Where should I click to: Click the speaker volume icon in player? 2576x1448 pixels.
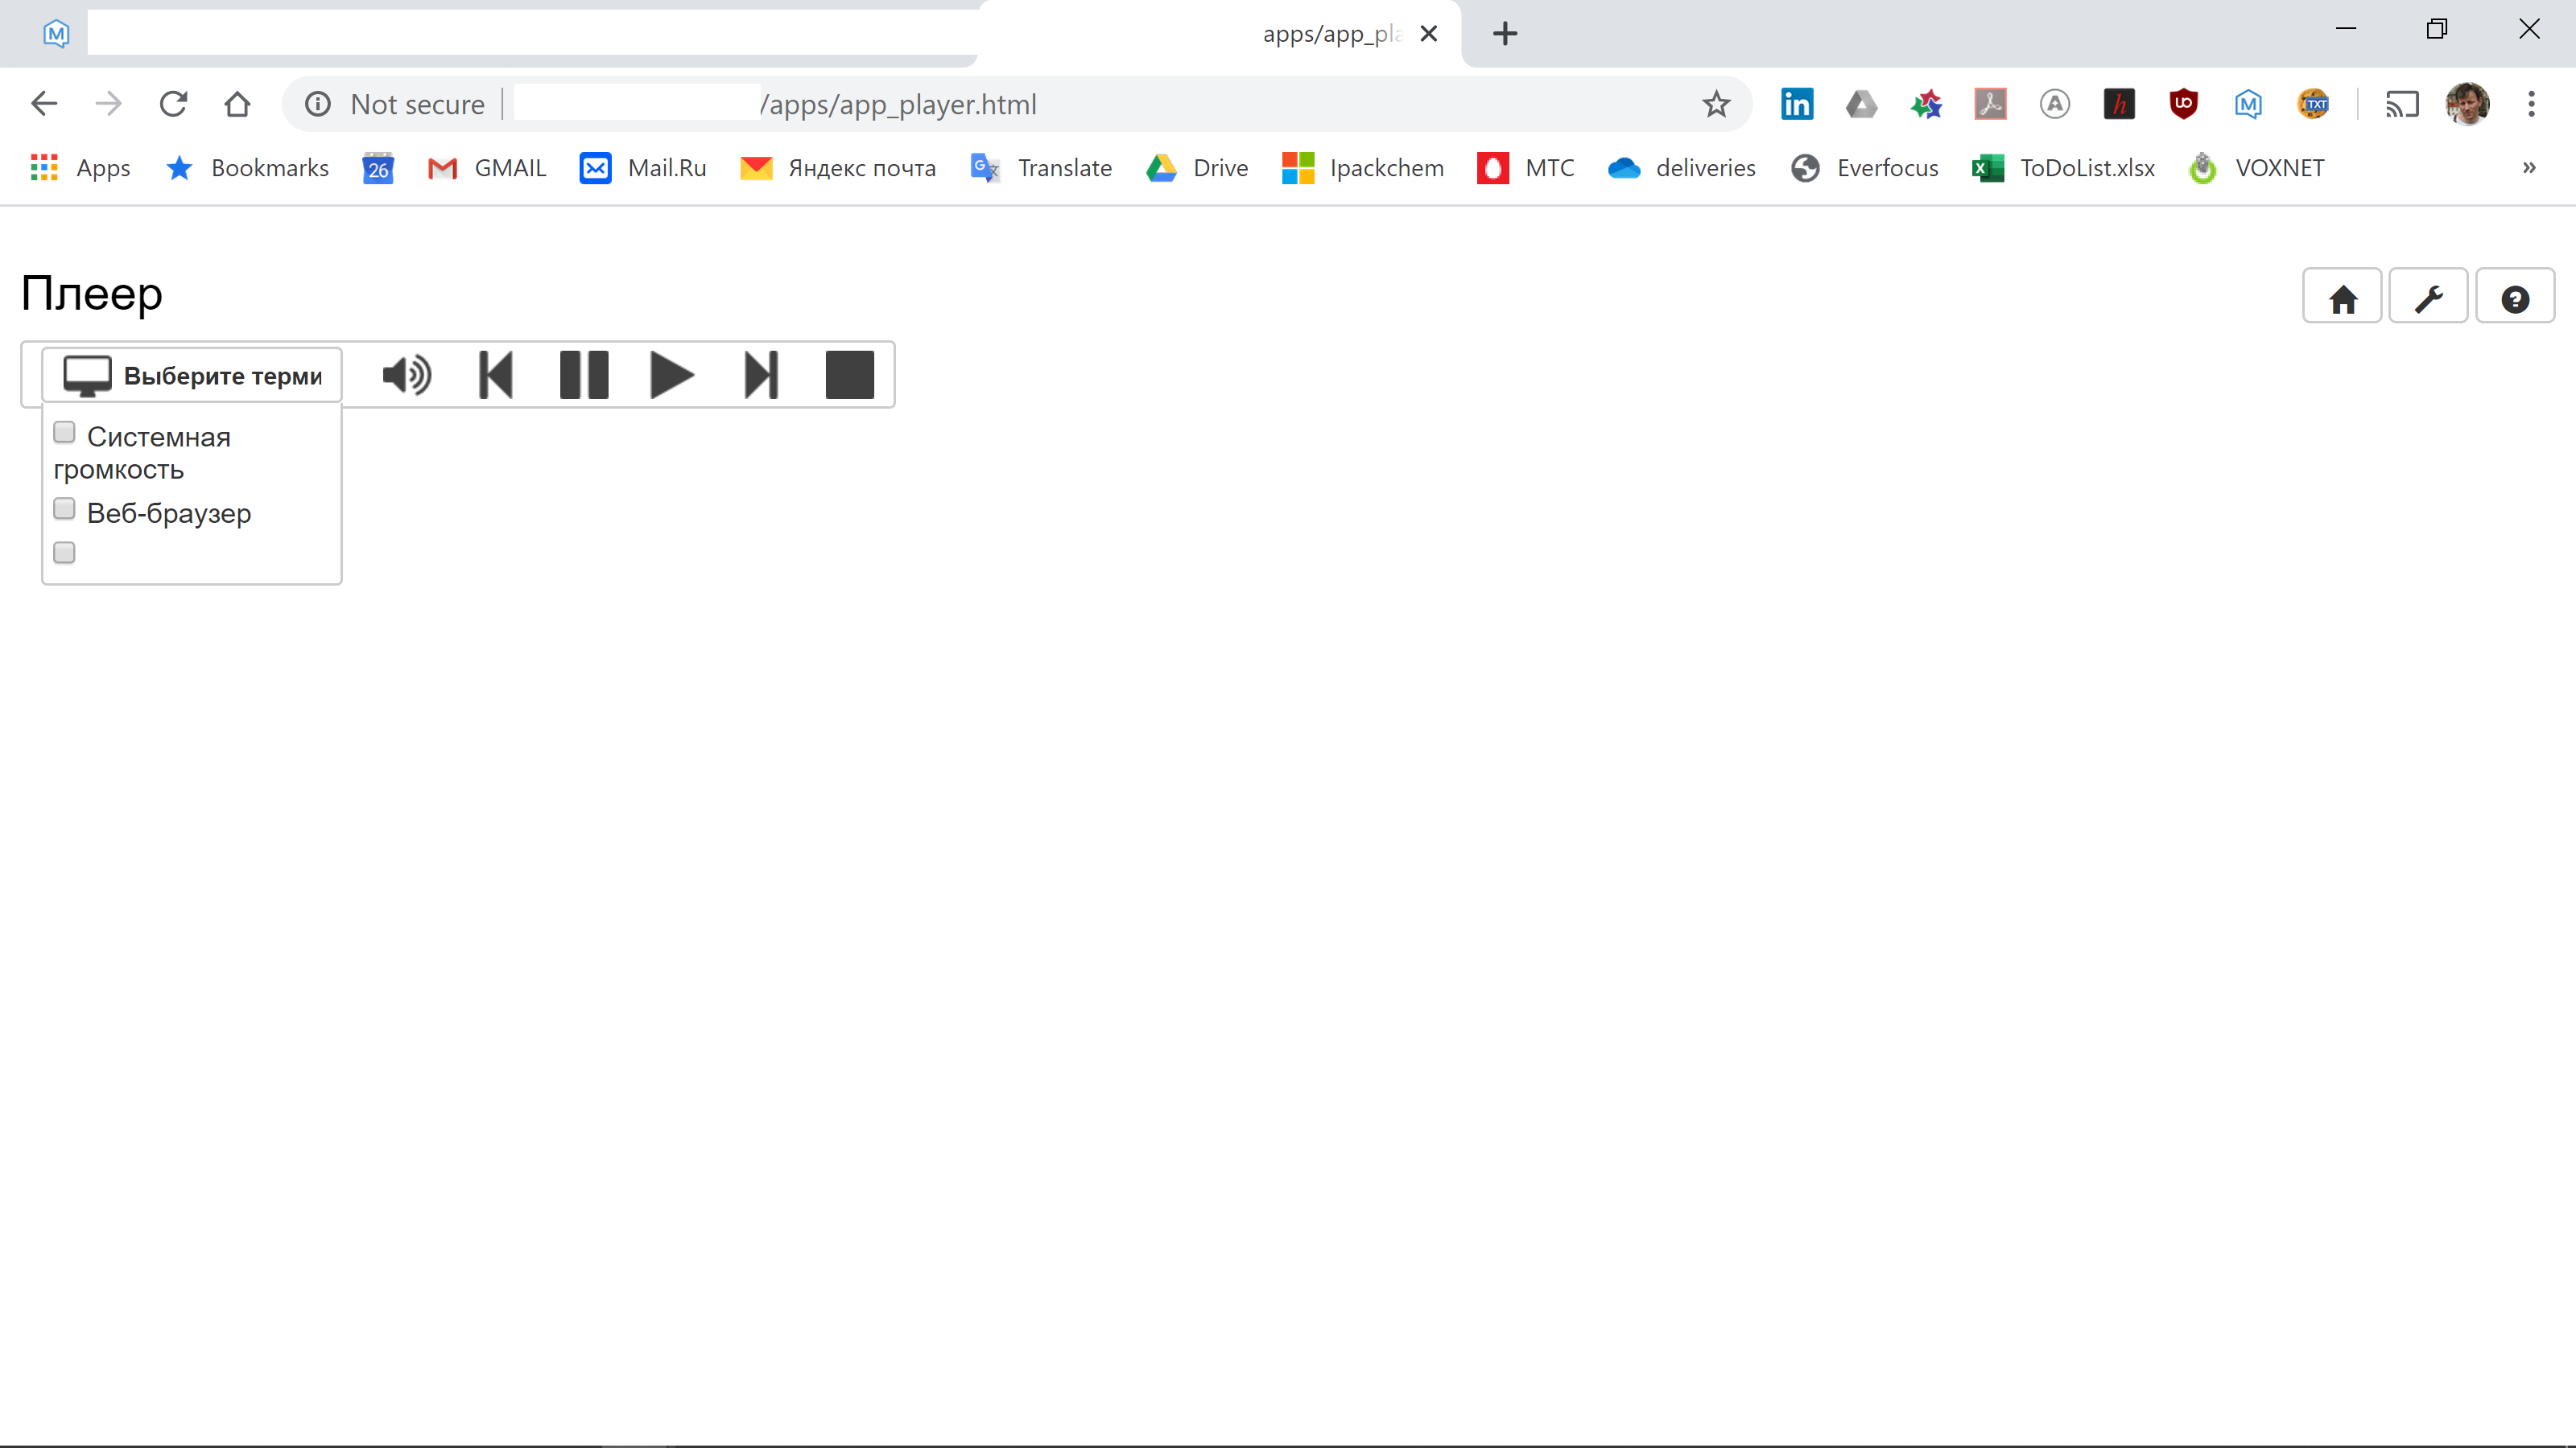405,375
